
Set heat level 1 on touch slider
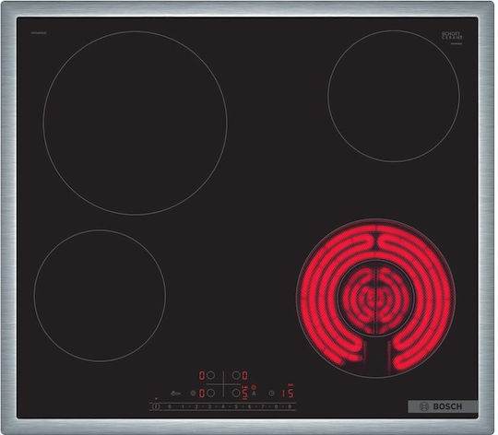pyautogui.click(x=183, y=406)
